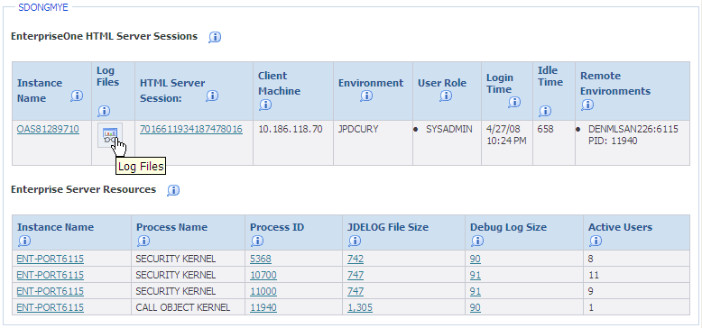This screenshot has width=702, height=328.
Task: Click info icon beside HTML Server Session header
Action: click(212, 96)
